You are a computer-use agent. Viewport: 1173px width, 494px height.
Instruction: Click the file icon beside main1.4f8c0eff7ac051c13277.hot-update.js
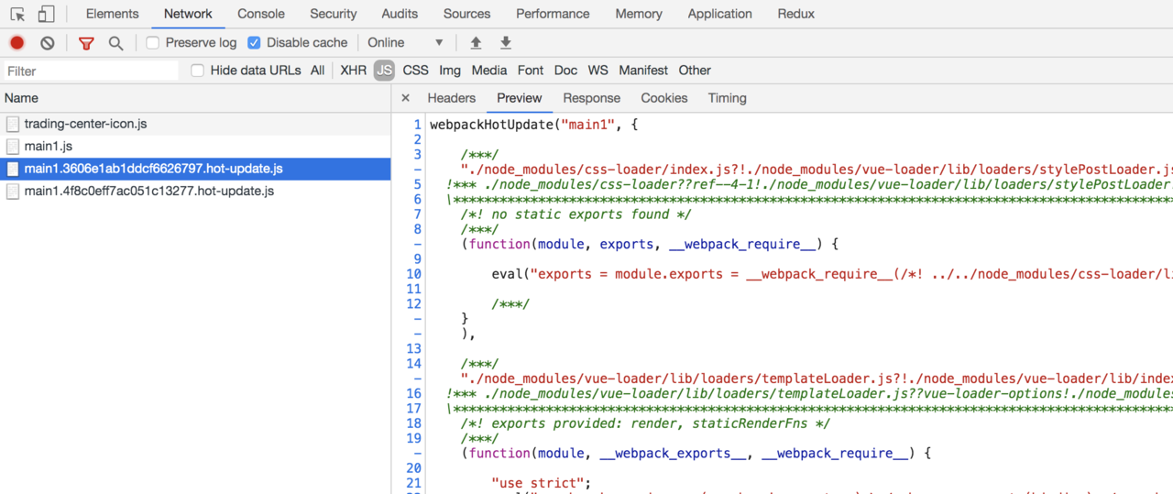pyautogui.click(x=13, y=192)
